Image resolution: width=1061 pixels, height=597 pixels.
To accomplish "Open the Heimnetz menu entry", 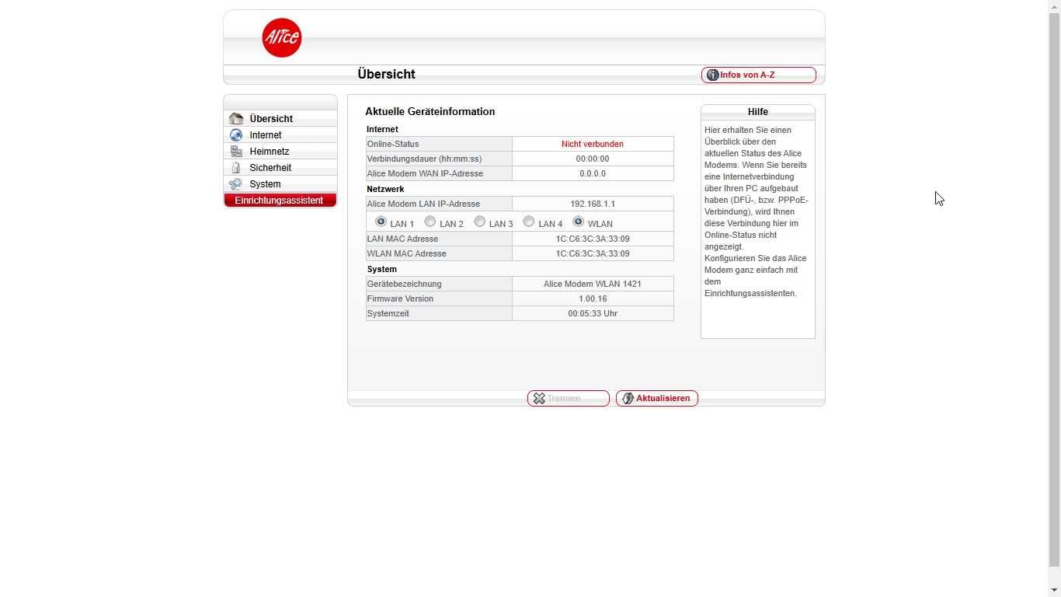I will click(x=280, y=151).
